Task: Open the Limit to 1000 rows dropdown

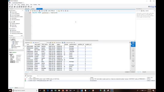Action: [x=53, y=11]
